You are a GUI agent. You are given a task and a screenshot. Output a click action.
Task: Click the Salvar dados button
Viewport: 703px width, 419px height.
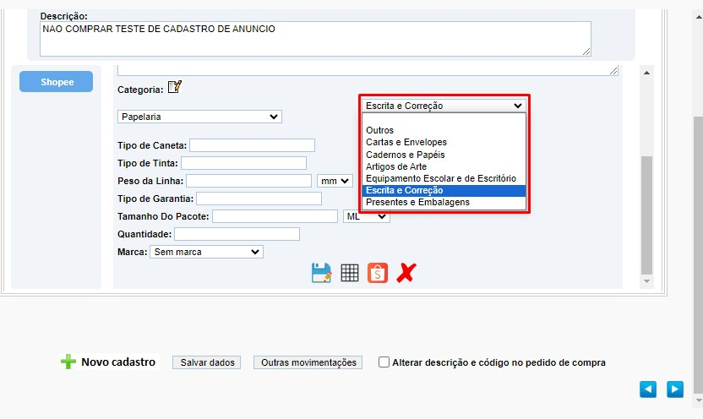[x=207, y=362]
